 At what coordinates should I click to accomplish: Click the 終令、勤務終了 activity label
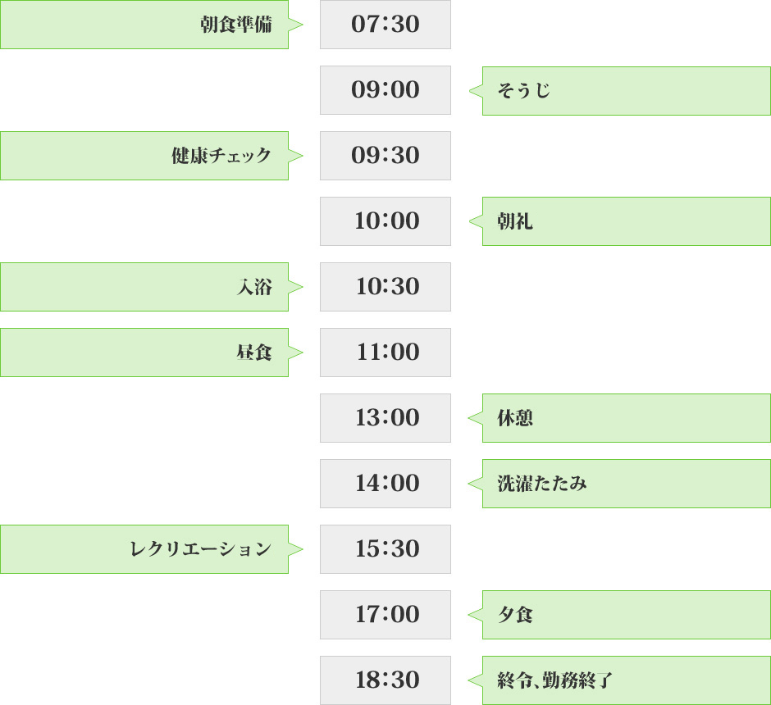555,680
